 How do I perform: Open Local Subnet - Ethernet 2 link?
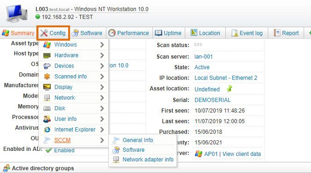[226, 78]
